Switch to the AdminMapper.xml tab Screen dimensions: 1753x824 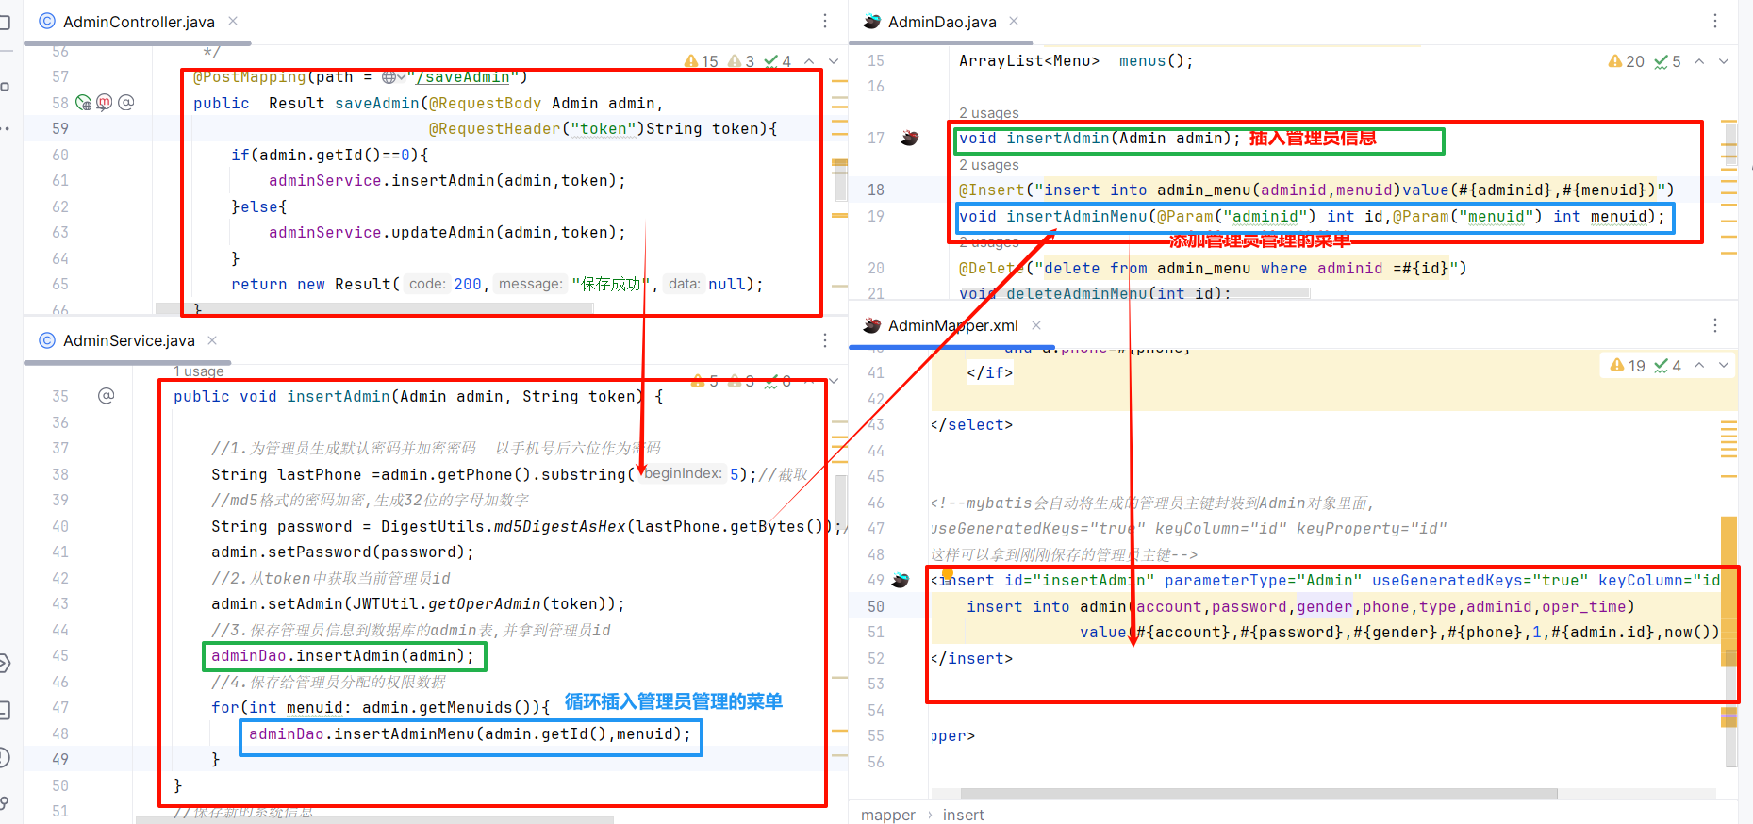[953, 325]
